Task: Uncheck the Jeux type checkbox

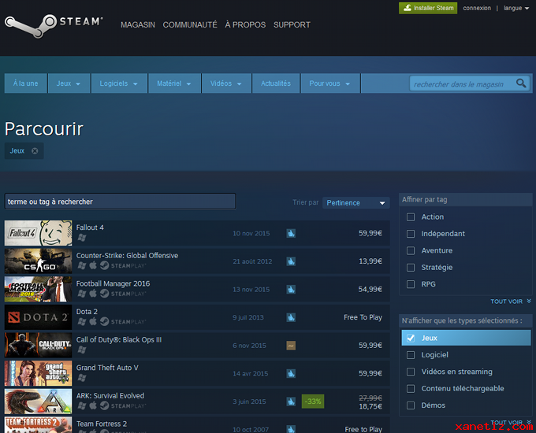Action: 411,338
